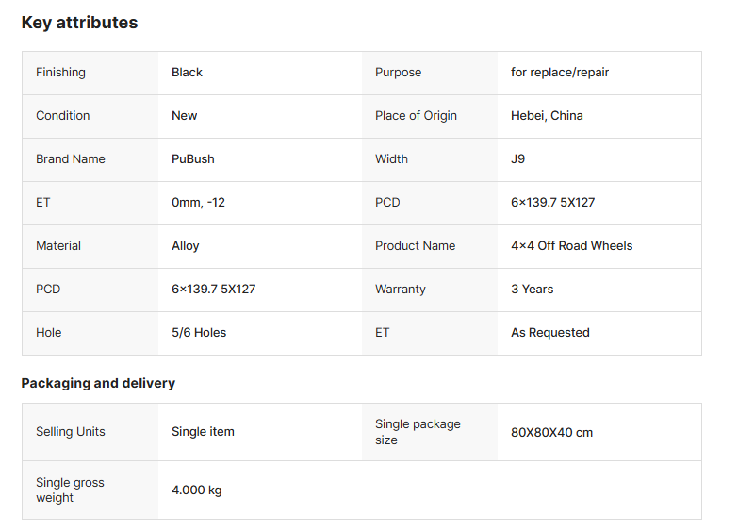Image resolution: width=738 pixels, height=531 pixels.
Task: Select the Hebei, China origin value
Action: point(547,116)
